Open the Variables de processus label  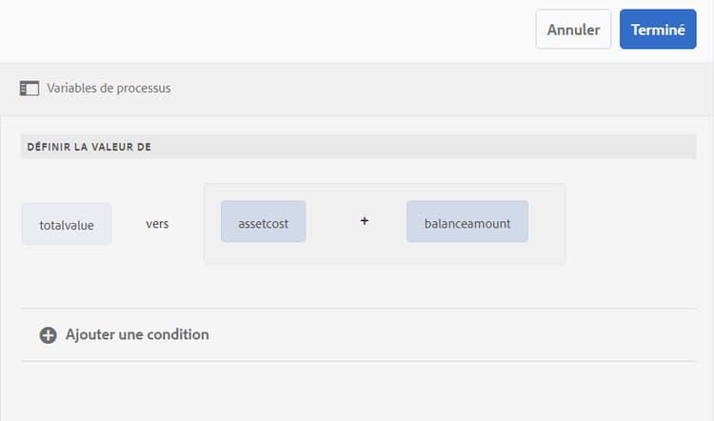[x=109, y=89]
